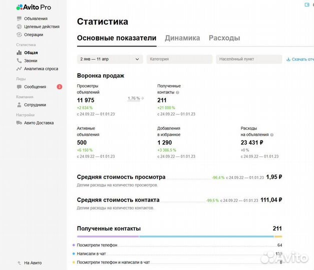
Task: Click the Полученные контакты value 211 in funnel
Action: pyautogui.click(x=162, y=100)
